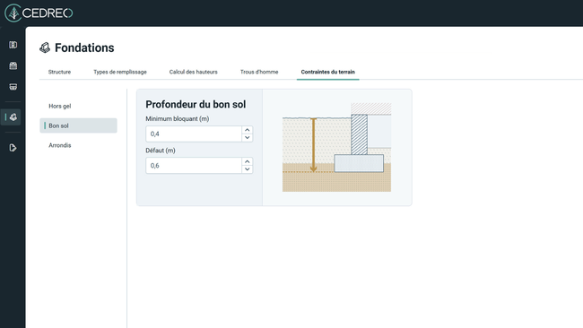The height and width of the screenshot is (328, 583).
Task: Open the floor plan icon in sidebar
Action: (13, 45)
